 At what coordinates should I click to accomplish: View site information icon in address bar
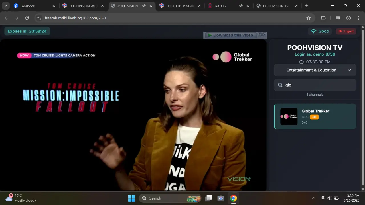(39, 18)
